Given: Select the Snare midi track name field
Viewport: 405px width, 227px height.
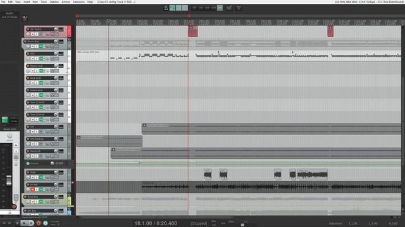Looking at the screenshot, I should coord(41,90).
